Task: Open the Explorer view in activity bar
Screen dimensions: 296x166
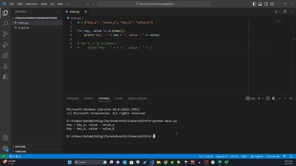Action: 5,13
